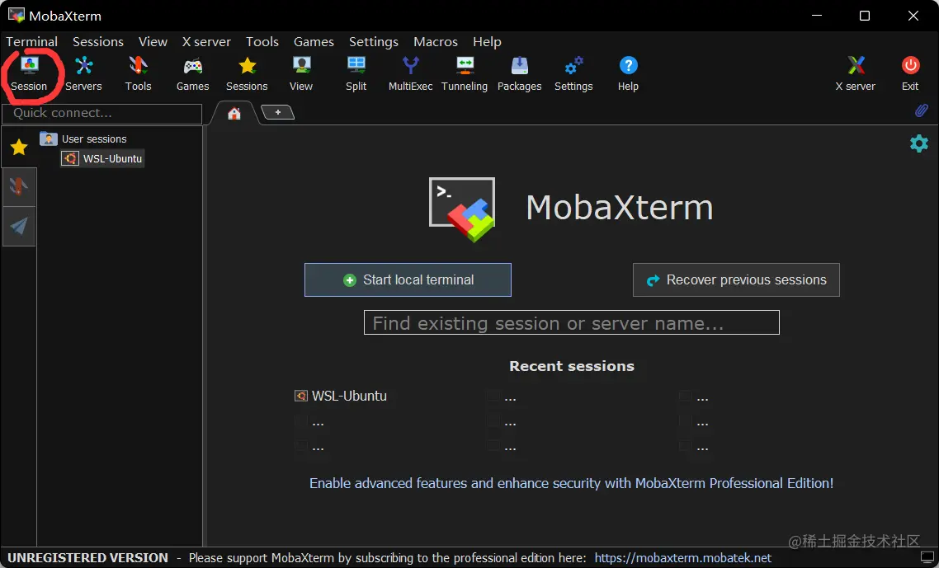This screenshot has width=939, height=568.
Task: Open the Macros menu
Action: point(436,41)
